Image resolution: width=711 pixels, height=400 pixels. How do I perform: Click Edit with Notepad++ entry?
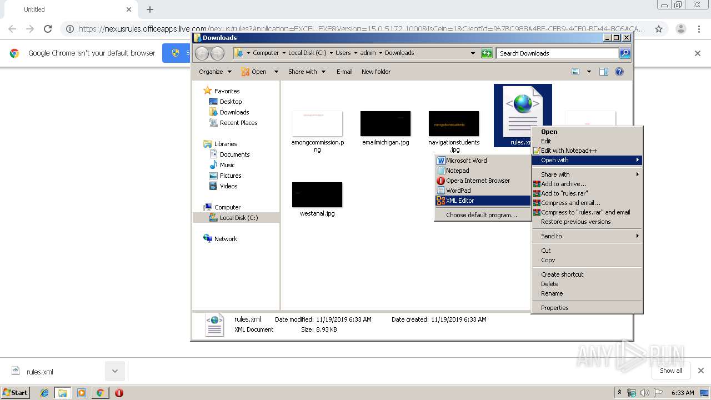(x=587, y=151)
